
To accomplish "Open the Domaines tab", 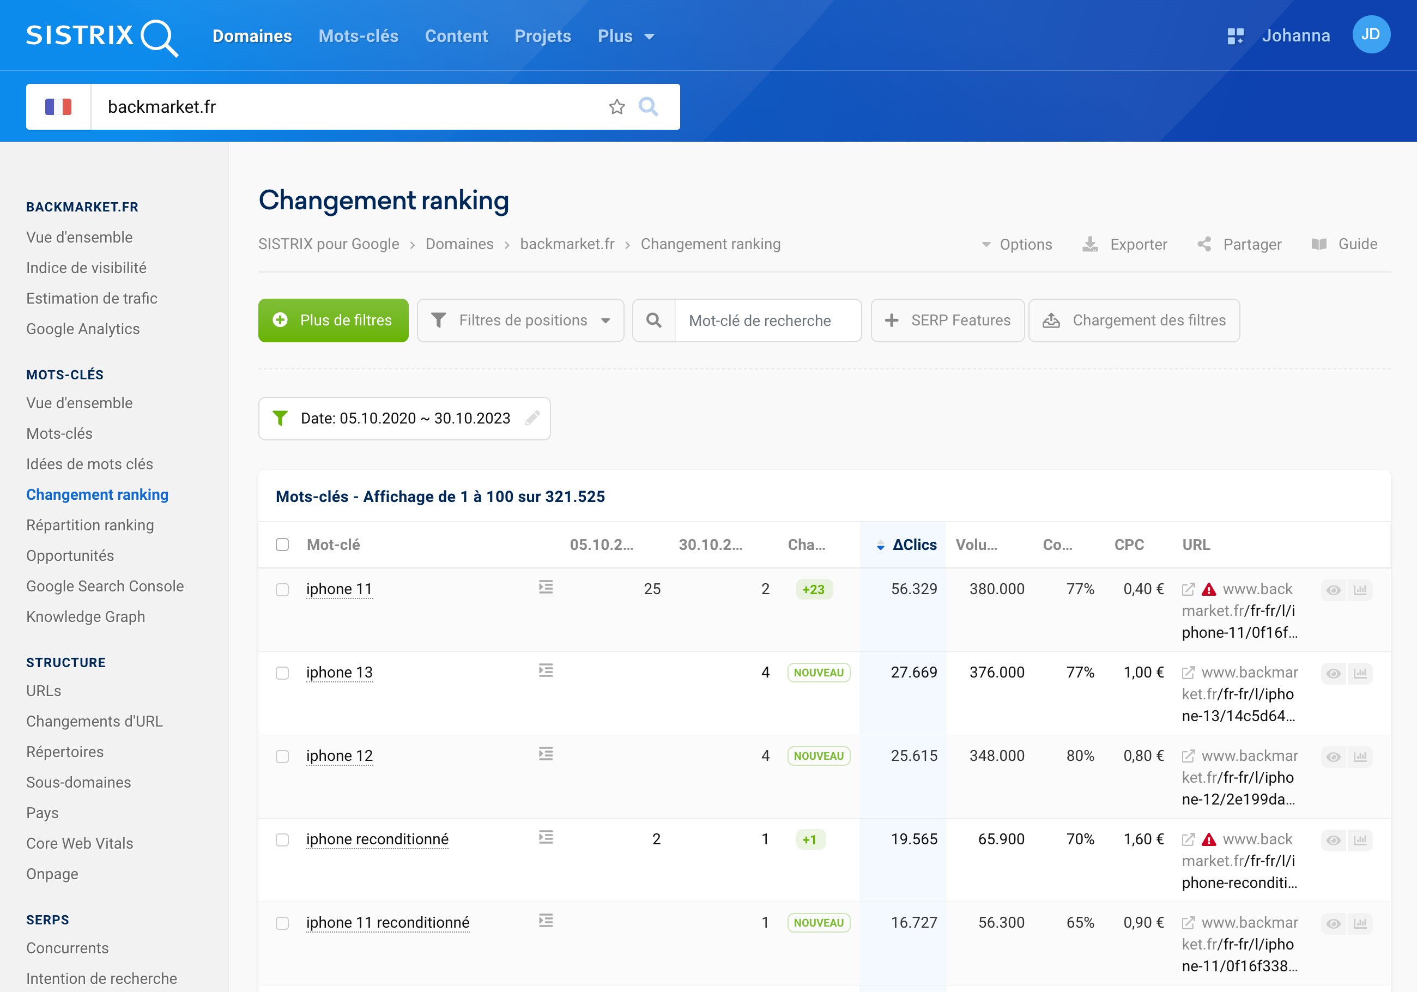I will click(252, 37).
